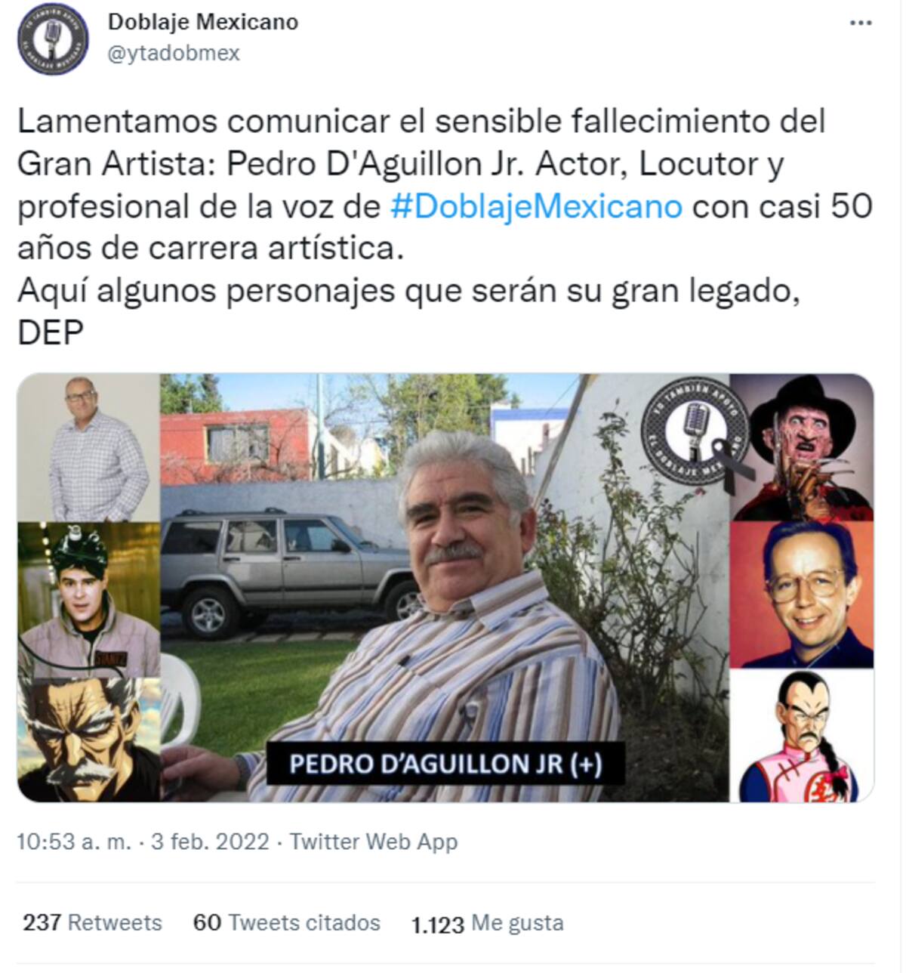Open the Ghostbusters character thumbnail

(88, 600)
